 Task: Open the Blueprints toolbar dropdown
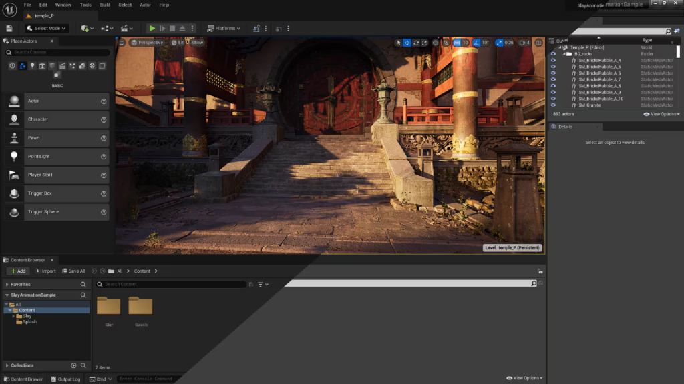click(107, 28)
